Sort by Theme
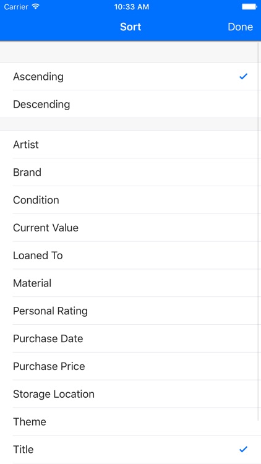 (x=130, y=422)
